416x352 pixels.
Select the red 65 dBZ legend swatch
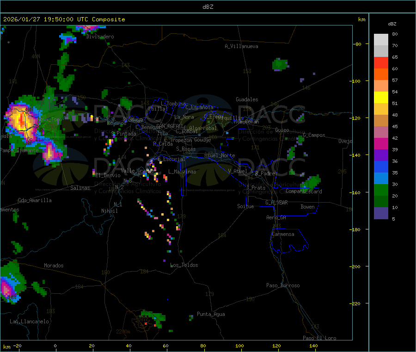point(381,62)
